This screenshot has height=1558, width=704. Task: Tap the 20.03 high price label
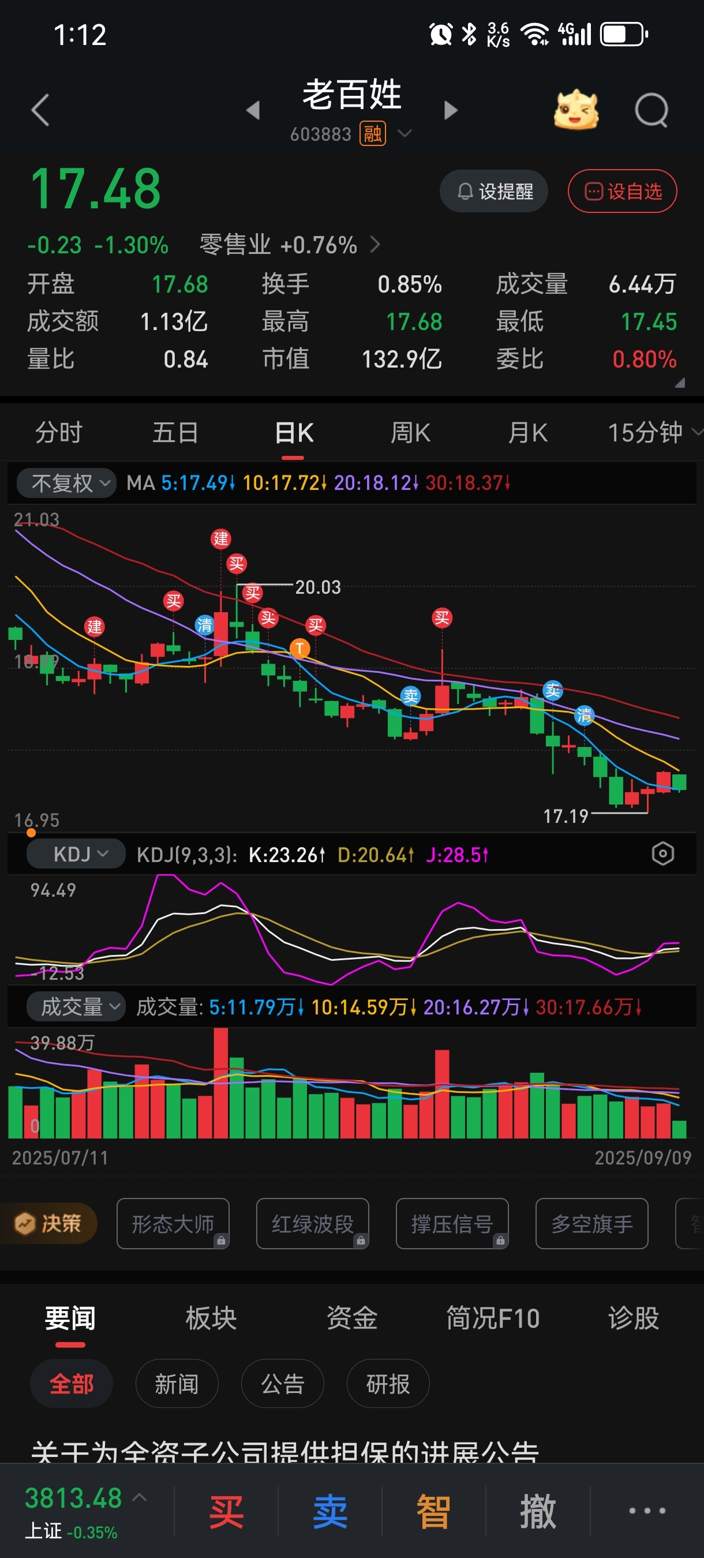pyautogui.click(x=318, y=587)
